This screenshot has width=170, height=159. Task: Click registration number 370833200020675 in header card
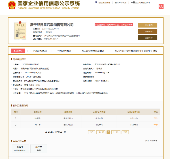coord(50,29)
